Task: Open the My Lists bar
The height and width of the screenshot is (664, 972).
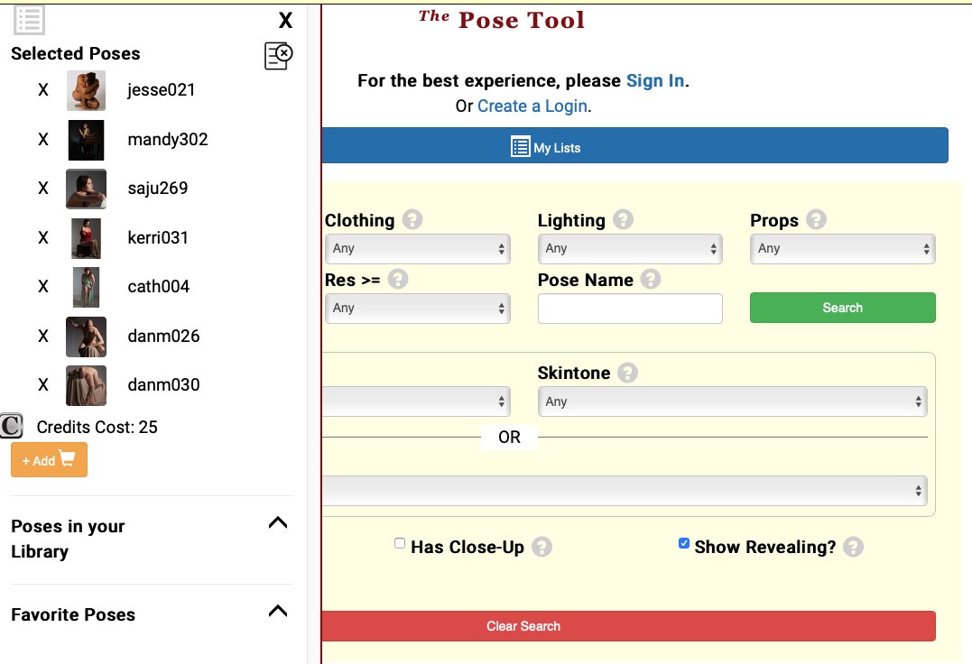Action: coord(634,145)
